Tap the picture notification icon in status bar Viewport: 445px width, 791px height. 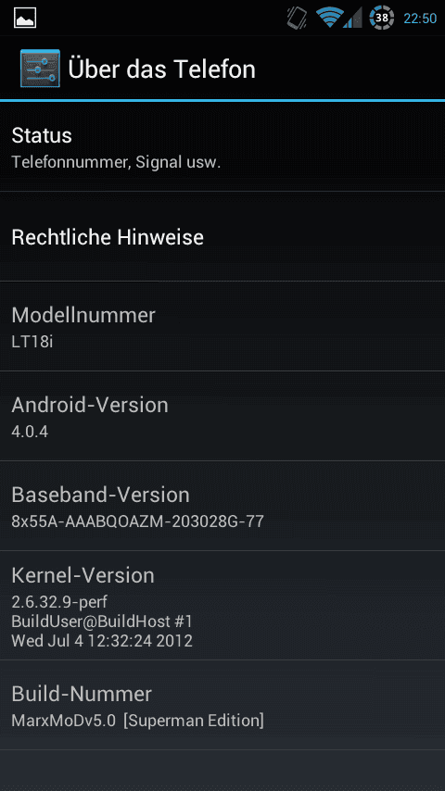point(25,19)
